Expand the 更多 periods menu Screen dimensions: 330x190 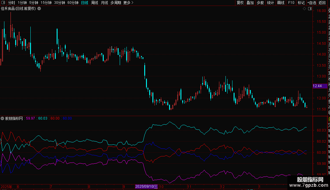point(128,3)
